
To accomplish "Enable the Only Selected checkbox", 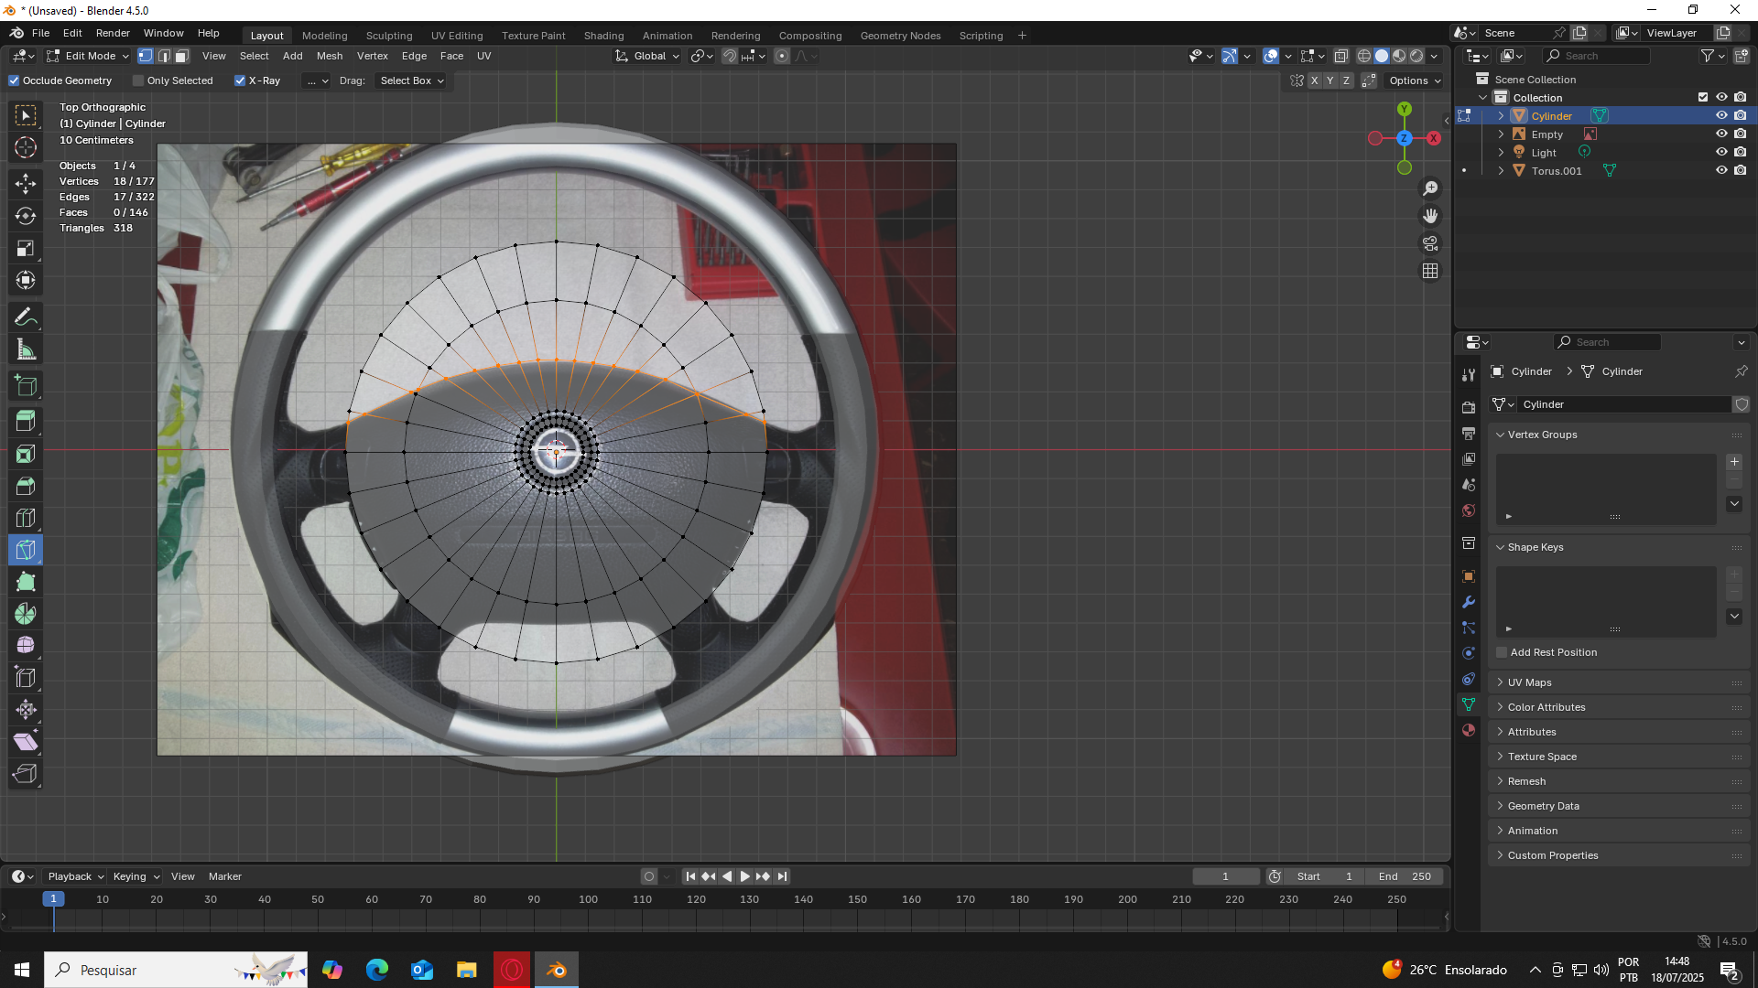I will pyautogui.click(x=139, y=81).
